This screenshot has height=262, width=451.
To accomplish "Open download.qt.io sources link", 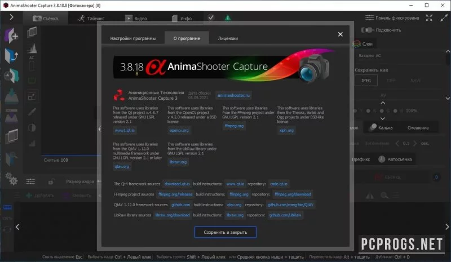I will (x=177, y=184).
